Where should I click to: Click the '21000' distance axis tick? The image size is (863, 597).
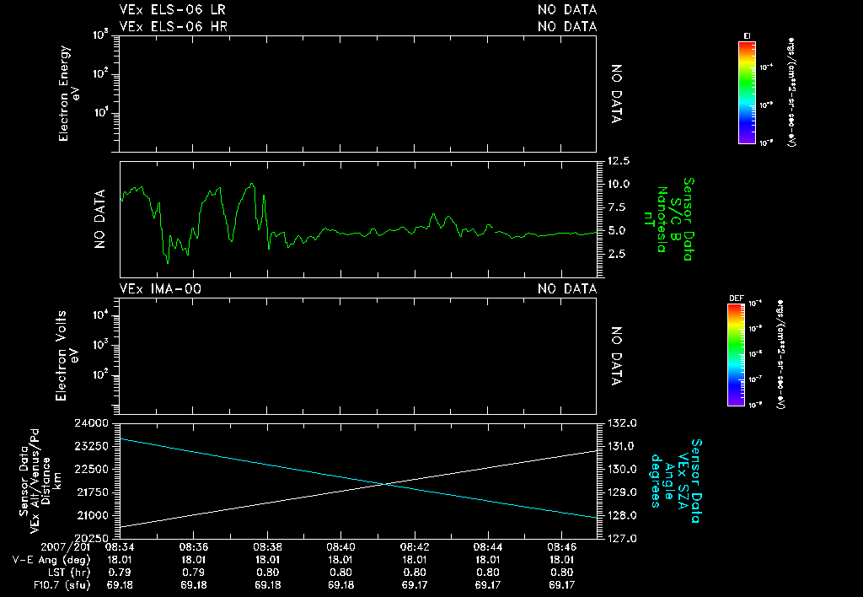pos(93,516)
